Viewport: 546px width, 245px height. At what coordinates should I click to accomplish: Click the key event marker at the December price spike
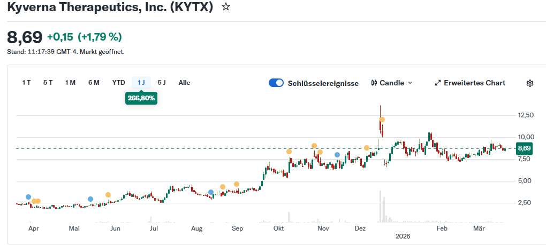382,120
